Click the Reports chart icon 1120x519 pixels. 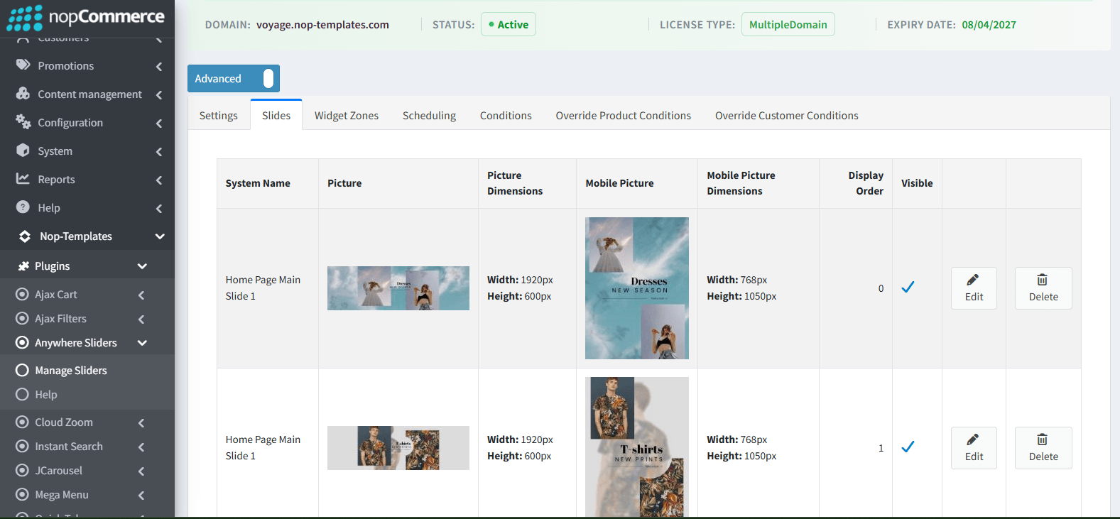click(23, 179)
